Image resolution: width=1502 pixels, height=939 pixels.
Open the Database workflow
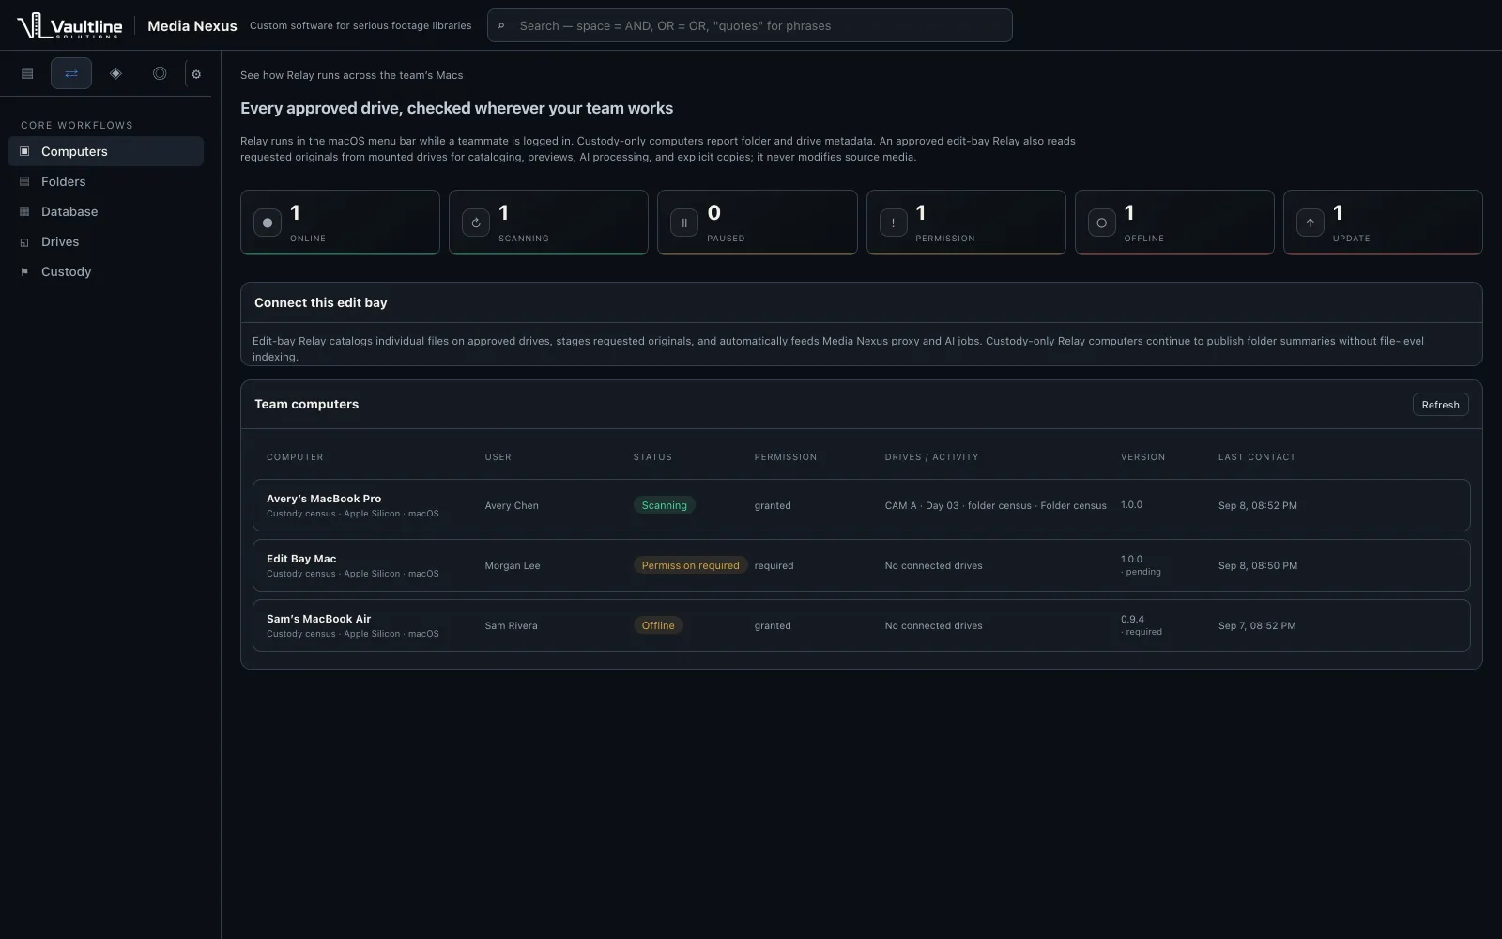tap(105, 211)
